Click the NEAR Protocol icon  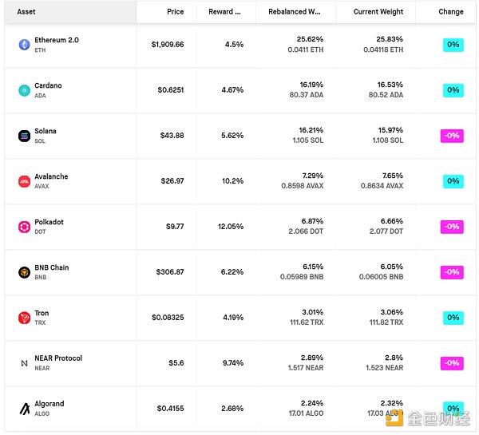click(24, 363)
